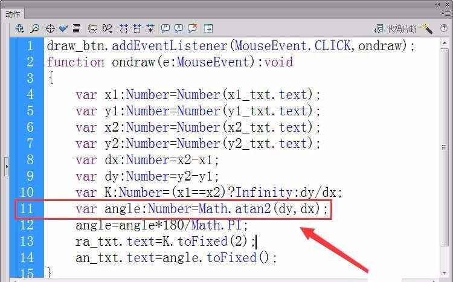The width and height of the screenshot is (453, 282).
Task: Click line number 11 in the gutter
Action: [x=27, y=208]
